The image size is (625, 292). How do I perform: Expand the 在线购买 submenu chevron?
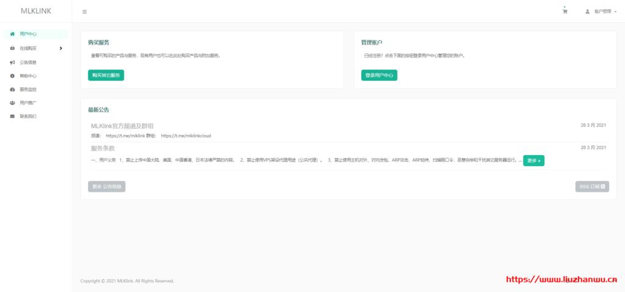60,48
